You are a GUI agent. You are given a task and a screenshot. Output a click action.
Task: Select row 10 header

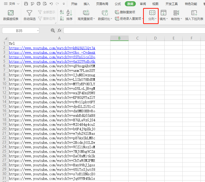[x=4, y=84]
